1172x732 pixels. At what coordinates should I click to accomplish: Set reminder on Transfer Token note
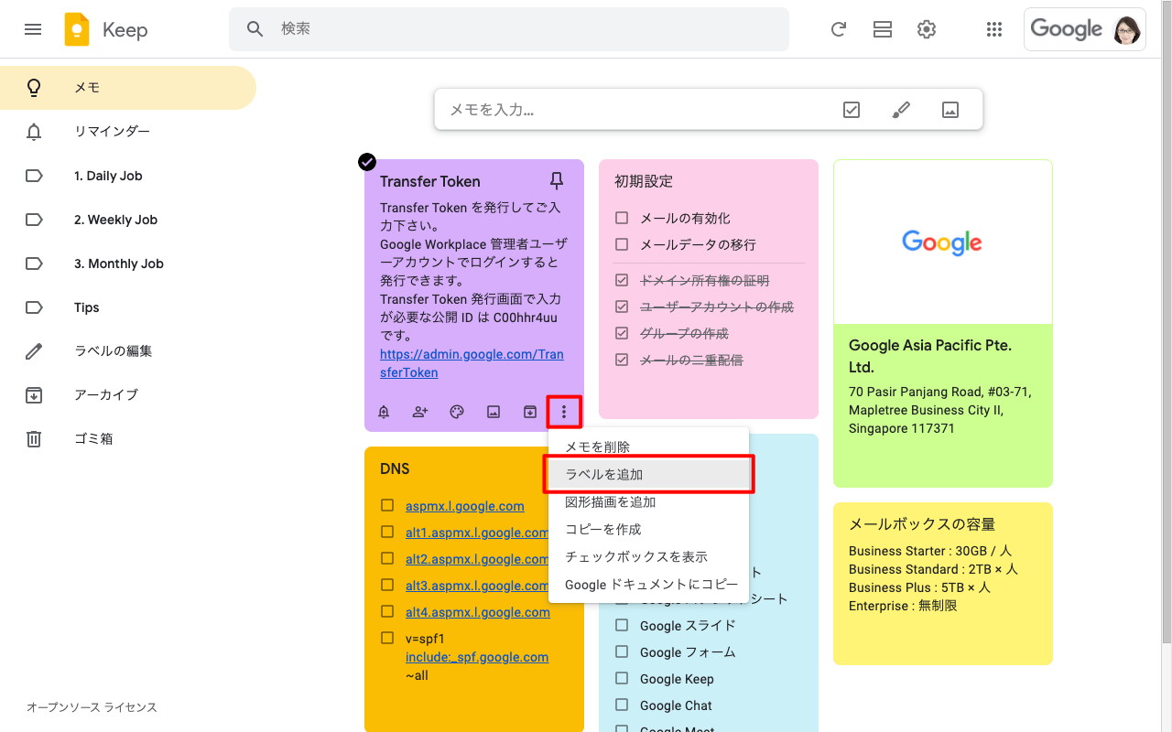tap(384, 412)
